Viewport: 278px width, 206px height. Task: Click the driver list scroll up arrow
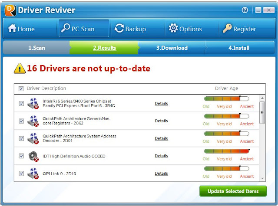click(x=262, y=98)
